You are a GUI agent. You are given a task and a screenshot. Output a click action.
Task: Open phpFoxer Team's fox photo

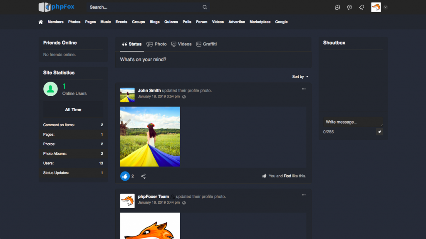pos(150,226)
